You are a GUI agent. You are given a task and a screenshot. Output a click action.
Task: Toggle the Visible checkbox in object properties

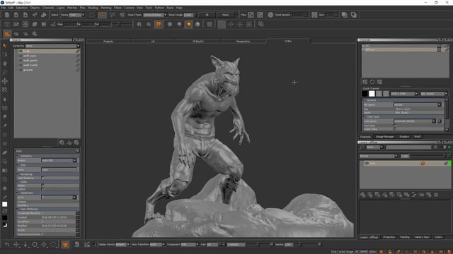[42, 186]
